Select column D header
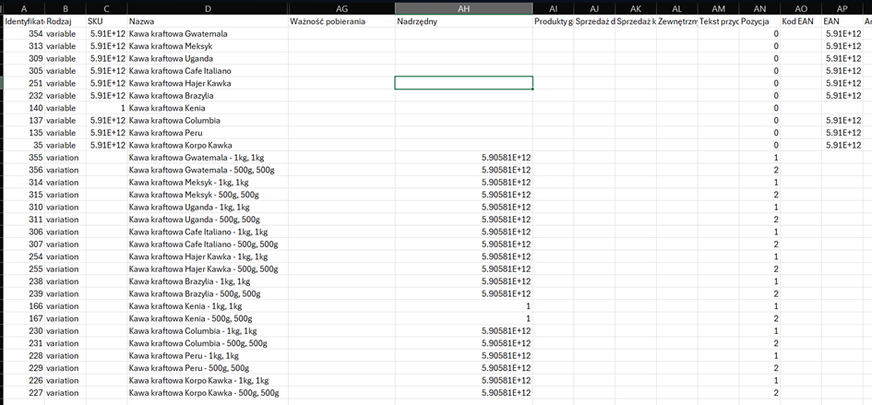 pyautogui.click(x=208, y=8)
